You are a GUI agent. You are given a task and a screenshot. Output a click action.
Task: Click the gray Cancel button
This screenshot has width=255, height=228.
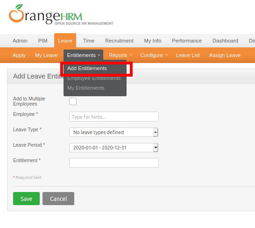click(x=58, y=199)
